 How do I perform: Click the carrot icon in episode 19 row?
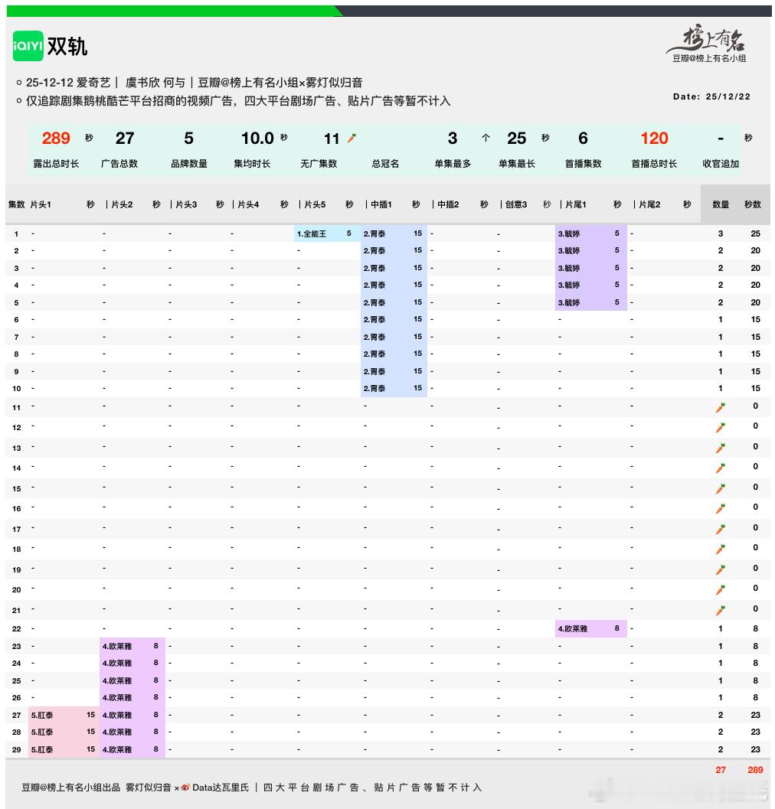721,569
